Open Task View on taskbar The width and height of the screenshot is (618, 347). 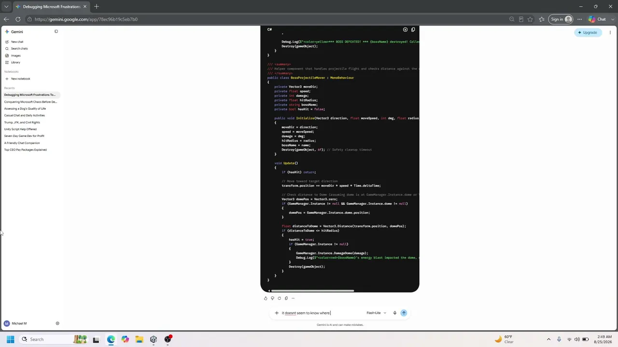(x=96, y=339)
